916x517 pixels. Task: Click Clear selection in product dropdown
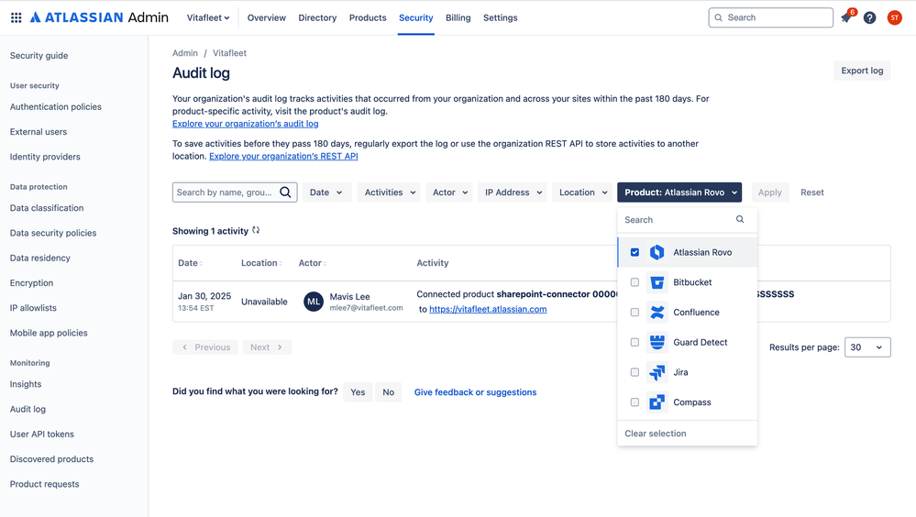(656, 434)
